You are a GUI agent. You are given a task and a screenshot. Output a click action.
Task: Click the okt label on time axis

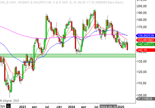coord(59,107)
